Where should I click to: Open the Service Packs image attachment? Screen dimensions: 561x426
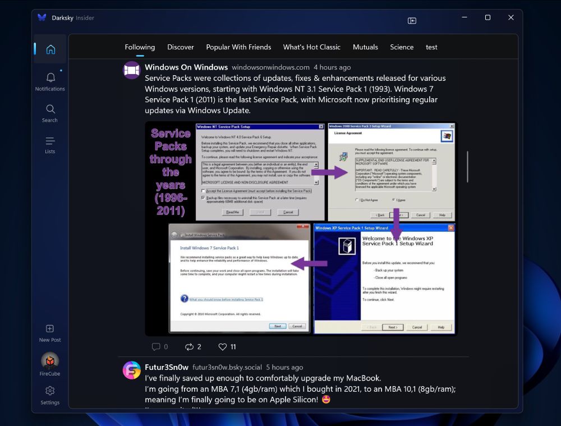pyautogui.click(x=301, y=229)
